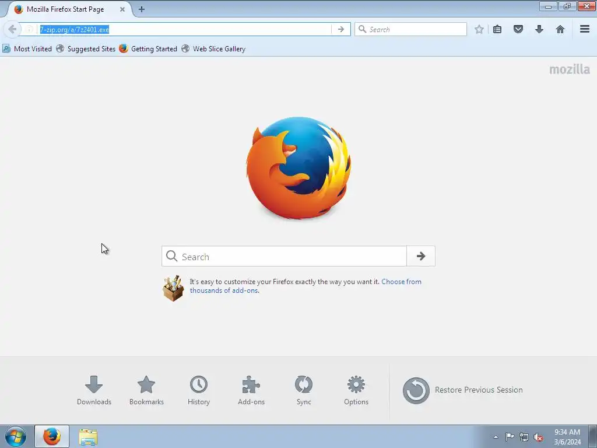
Task: Follow the 'Choose from thousands of add-ons' link
Action: (x=305, y=286)
